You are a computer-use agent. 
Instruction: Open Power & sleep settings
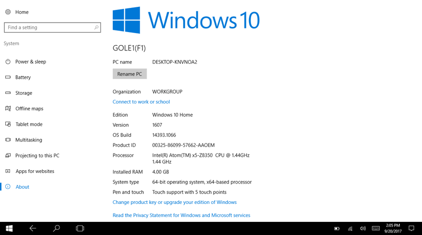30,62
